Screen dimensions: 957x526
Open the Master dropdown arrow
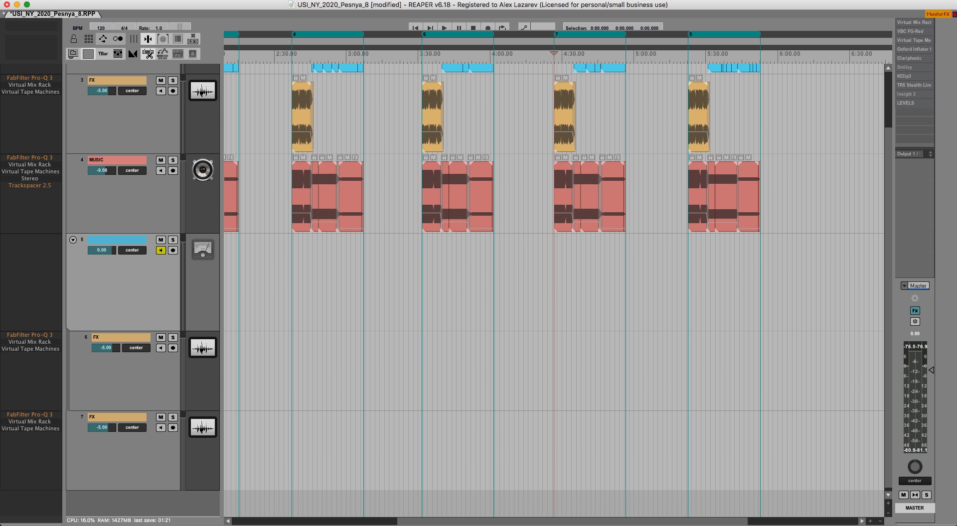tap(904, 286)
